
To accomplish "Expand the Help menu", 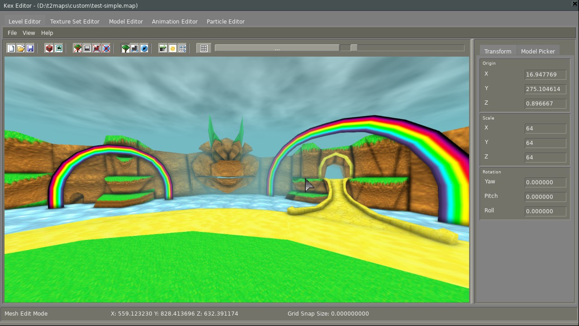I will tap(47, 33).
